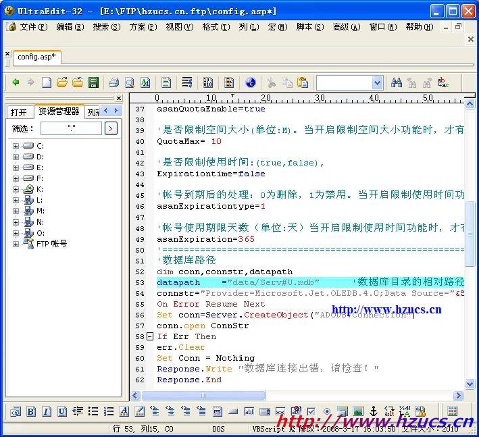This screenshot has width=479, height=437.
Task: Click the Find binoculars icon
Action: (397, 82)
